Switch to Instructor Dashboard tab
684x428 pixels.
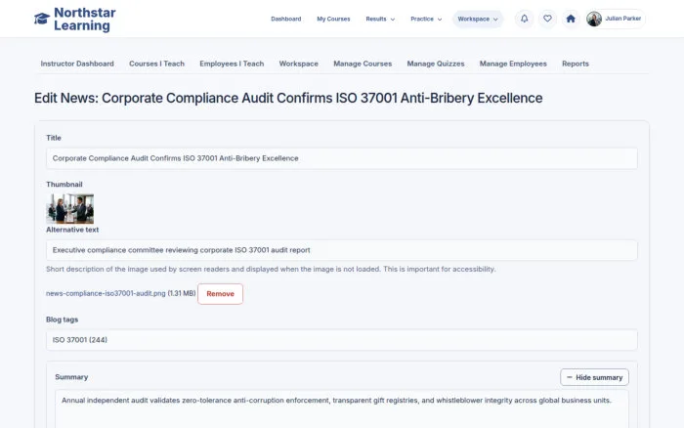77,64
